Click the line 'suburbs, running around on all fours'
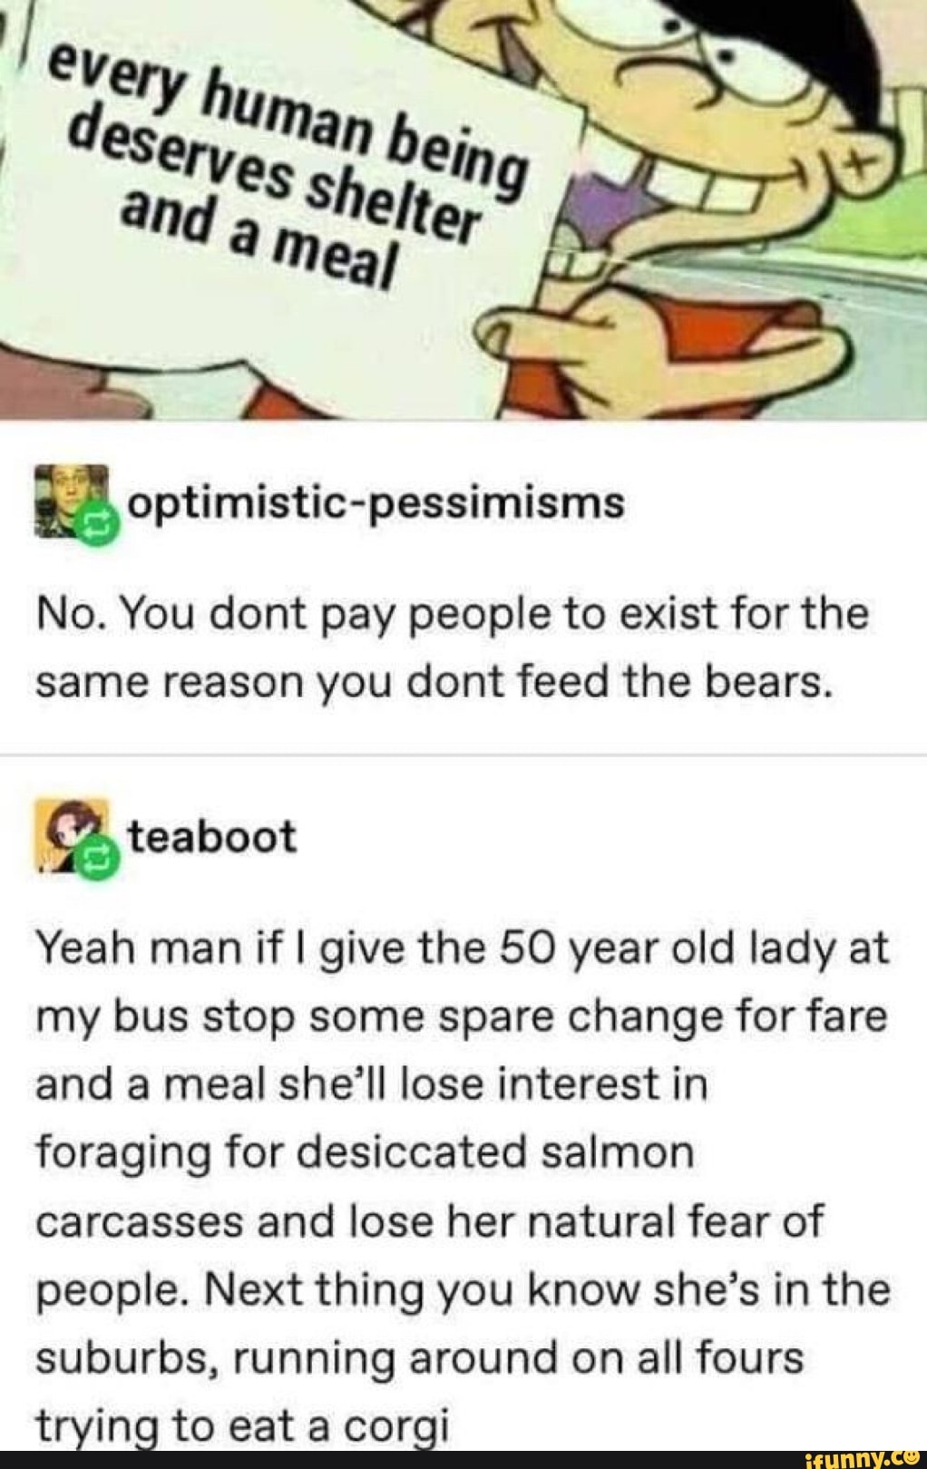Screen dimensions: 927x1469 tap(419, 1357)
